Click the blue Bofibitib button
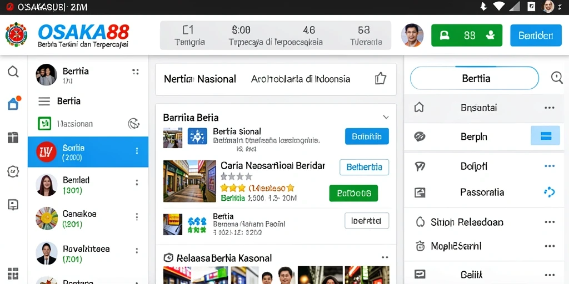Screen dimensions: 569x284 367,136
